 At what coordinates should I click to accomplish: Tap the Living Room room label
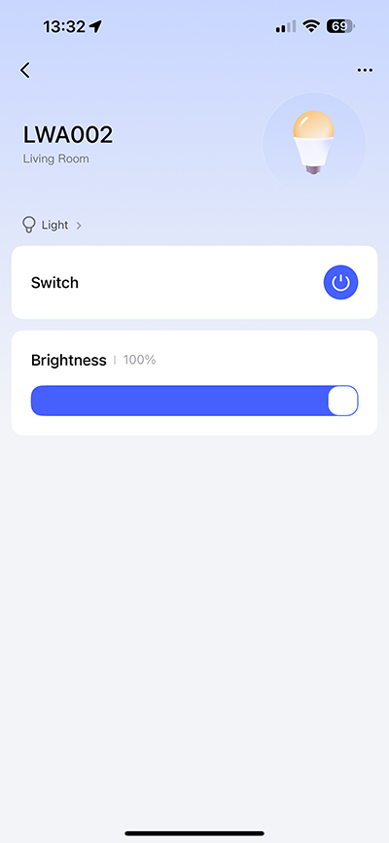(x=56, y=159)
